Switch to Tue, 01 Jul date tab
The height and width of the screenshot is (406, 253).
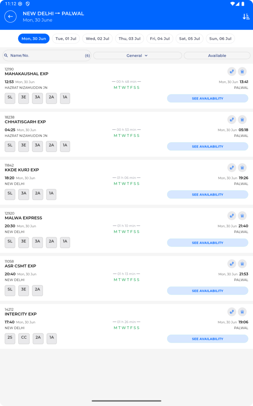tap(66, 38)
